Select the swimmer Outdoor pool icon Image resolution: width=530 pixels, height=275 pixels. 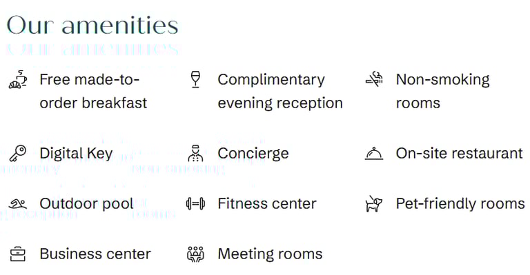tap(17, 204)
